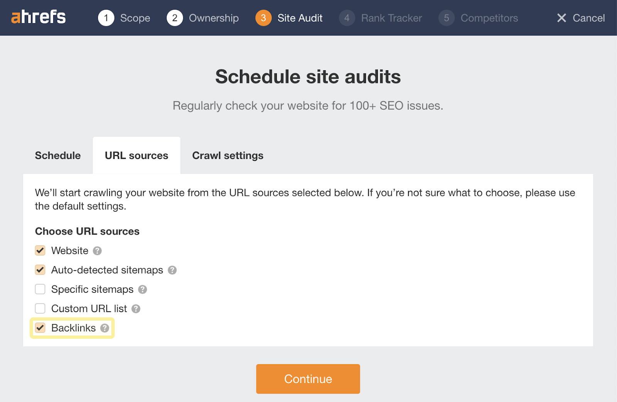The image size is (617, 402).
Task: Uncheck the Backlinks checkbox
Action: [x=40, y=328]
